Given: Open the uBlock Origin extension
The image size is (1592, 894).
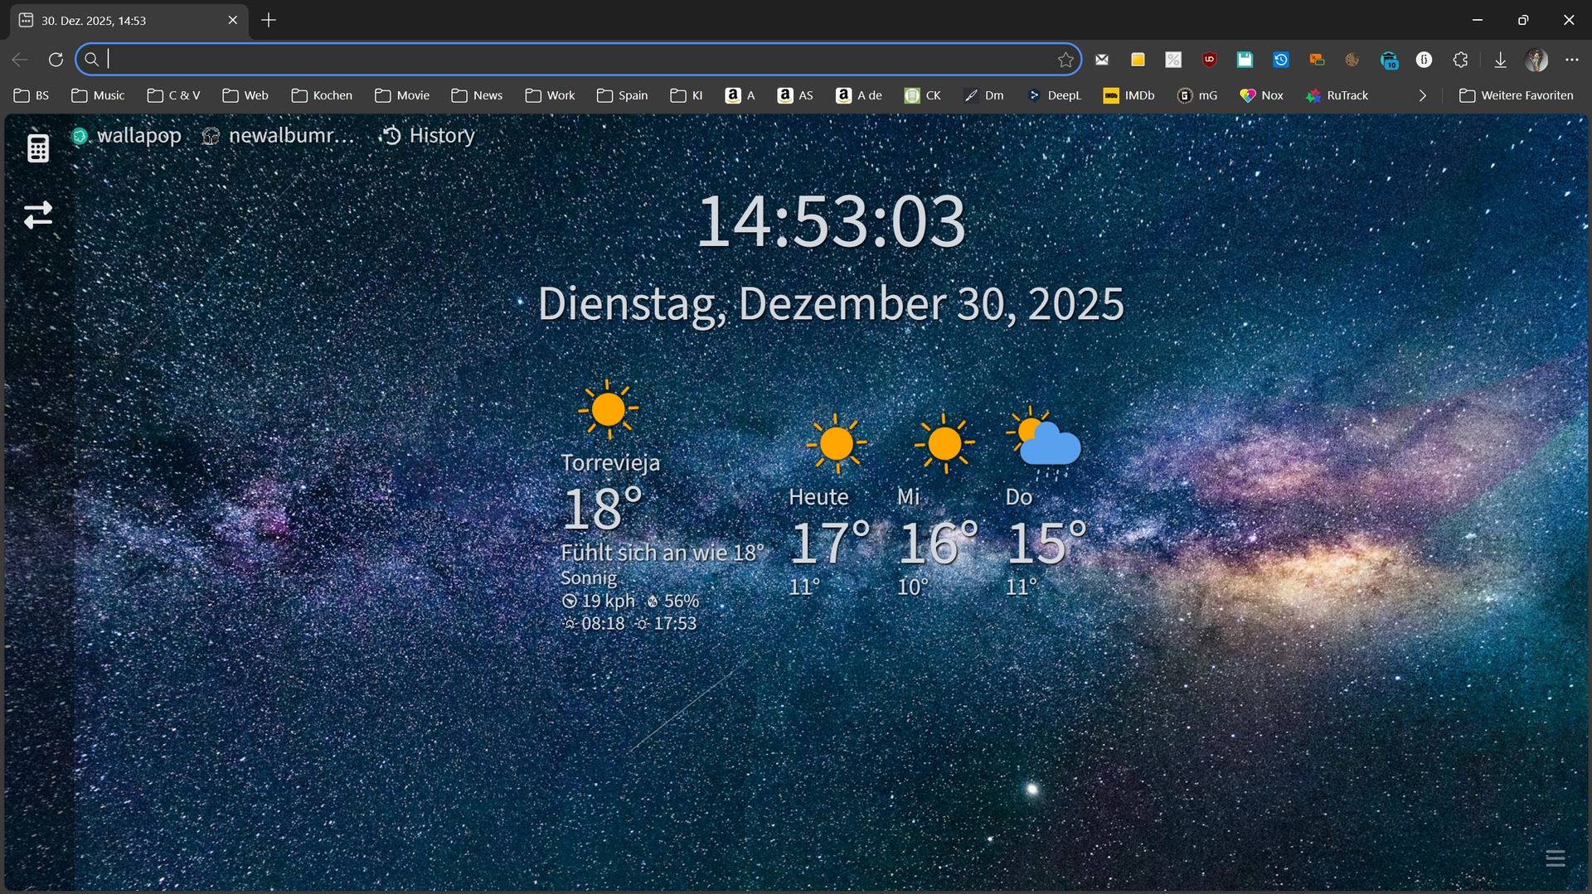Looking at the screenshot, I should pyautogui.click(x=1209, y=60).
